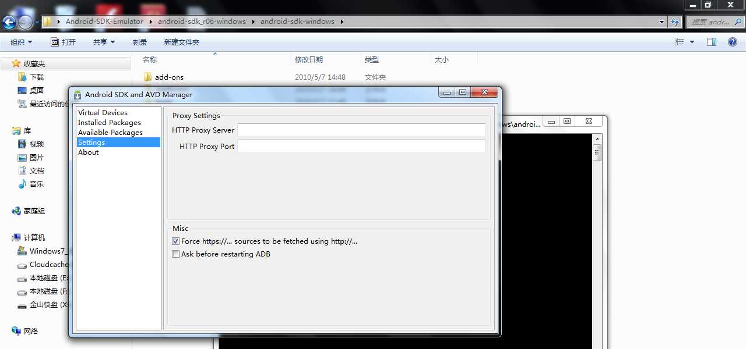746x349 pixels.
Task: Click the change view icon
Action: click(x=679, y=42)
